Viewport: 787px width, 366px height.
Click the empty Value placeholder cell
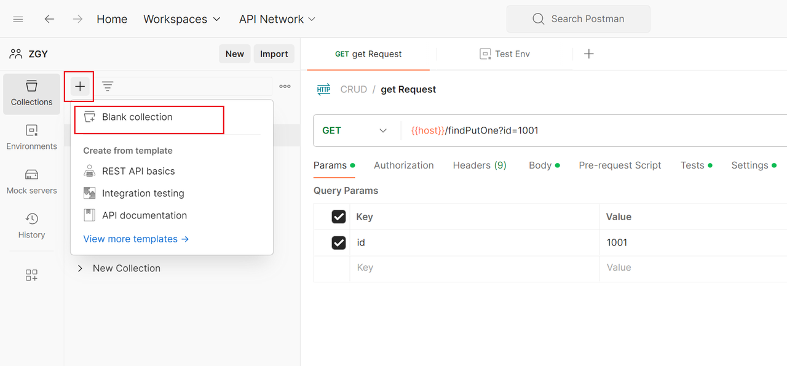tap(694, 268)
